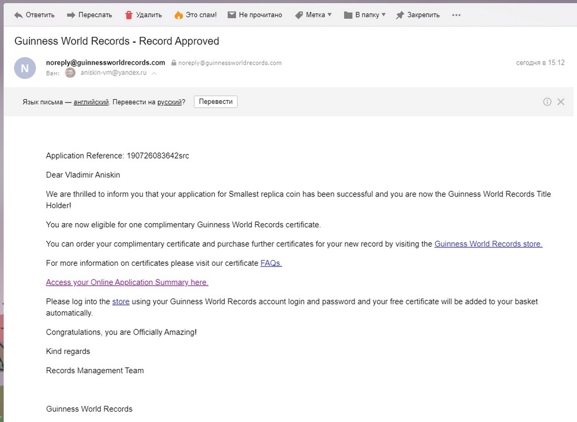
Task: Expand recipient details chevron next to aniskin-vm@yandex.ru
Action: click(154, 73)
